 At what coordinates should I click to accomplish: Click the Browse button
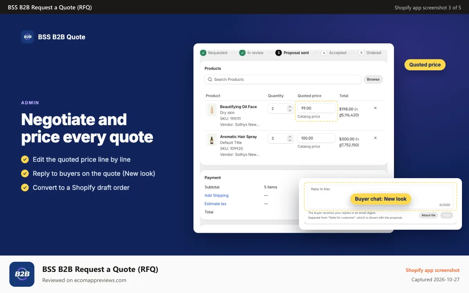pos(373,79)
